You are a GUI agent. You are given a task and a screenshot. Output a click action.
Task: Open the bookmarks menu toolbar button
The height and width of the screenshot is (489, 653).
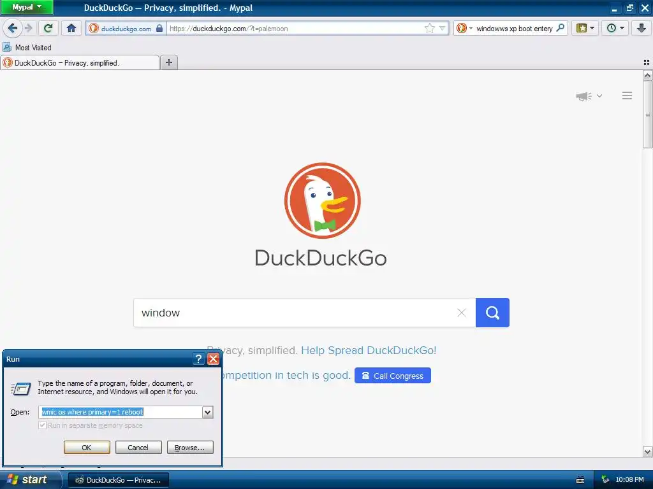click(x=585, y=28)
